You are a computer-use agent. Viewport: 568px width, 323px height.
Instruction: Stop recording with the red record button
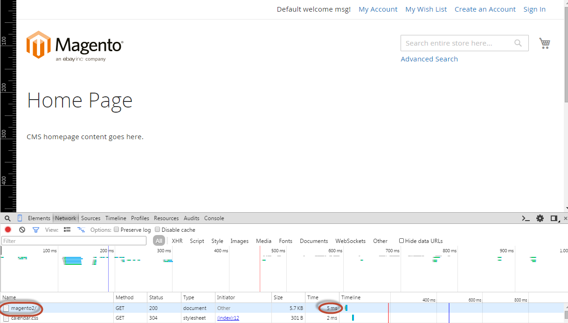[8, 229]
